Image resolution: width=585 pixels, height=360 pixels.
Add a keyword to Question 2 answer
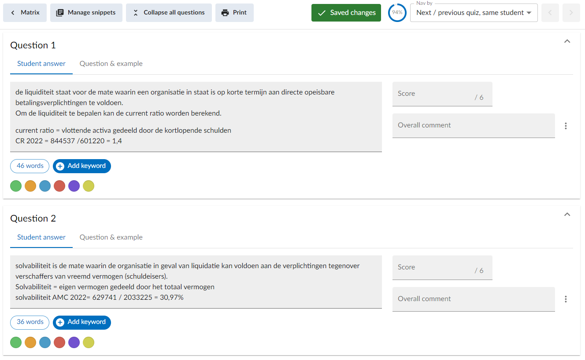point(81,322)
